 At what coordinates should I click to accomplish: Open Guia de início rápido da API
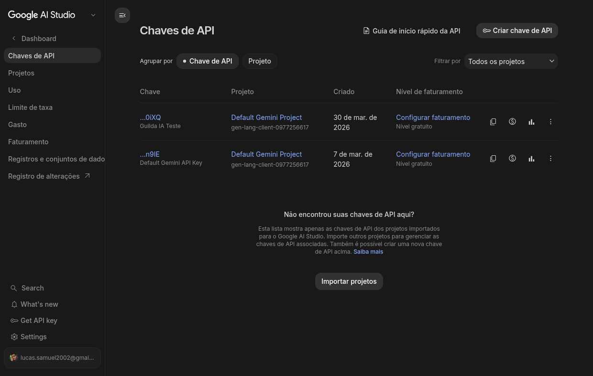[412, 31]
